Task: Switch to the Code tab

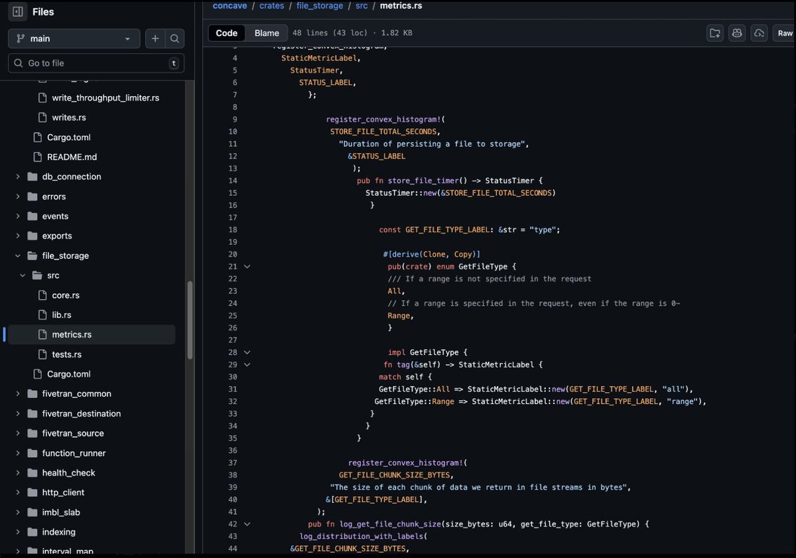Action: tap(227, 33)
